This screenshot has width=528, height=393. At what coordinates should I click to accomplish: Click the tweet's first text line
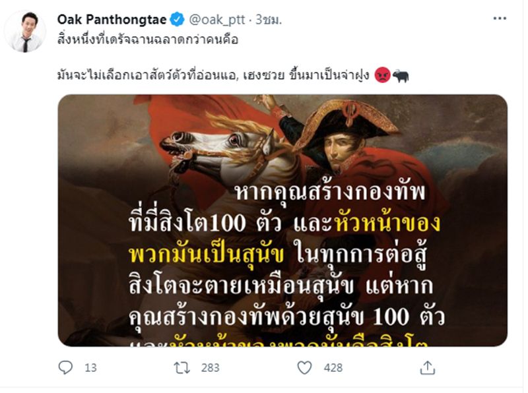pos(148,40)
